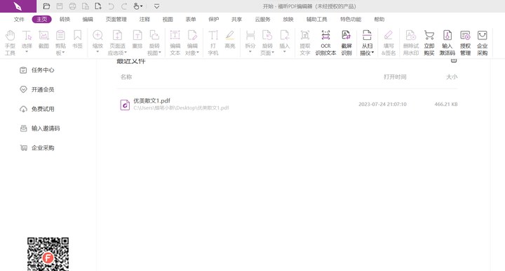Click the QR code image in sidebar
The image size is (505, 271).
pos(48,254)
